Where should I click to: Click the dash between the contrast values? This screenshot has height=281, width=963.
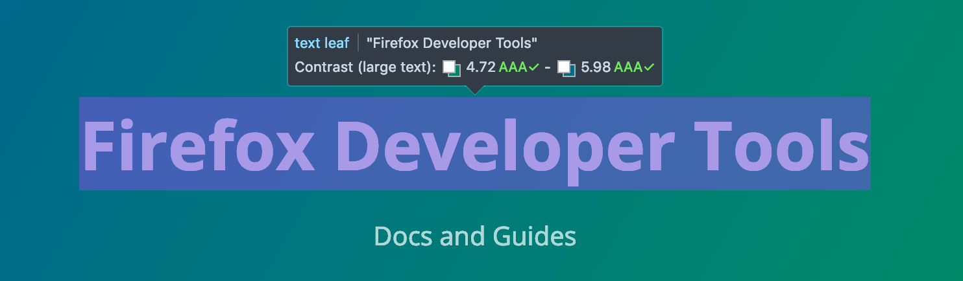click(x=547, y=67)
